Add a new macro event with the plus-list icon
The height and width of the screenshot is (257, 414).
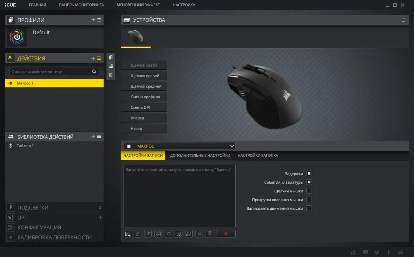point(128,234)
